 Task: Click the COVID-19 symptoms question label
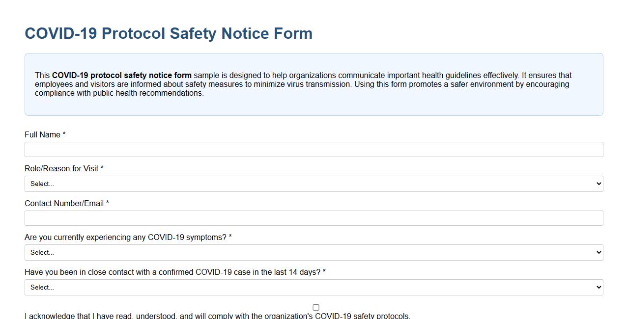pos(129,237)
